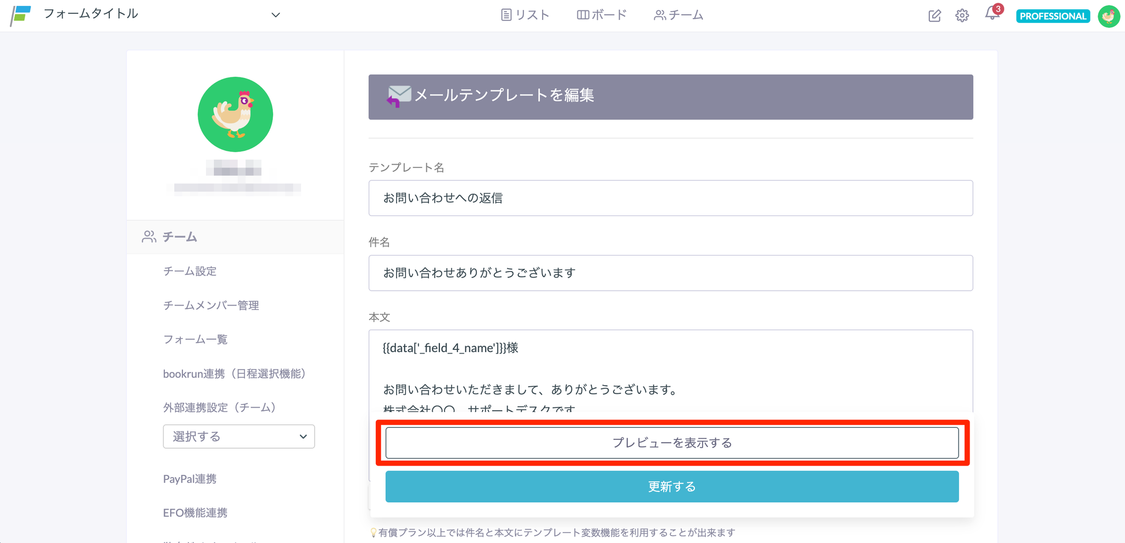Viewport: 1125px width, 543px height.
Task: Open settings gear icon
Action: pos(962,16)
